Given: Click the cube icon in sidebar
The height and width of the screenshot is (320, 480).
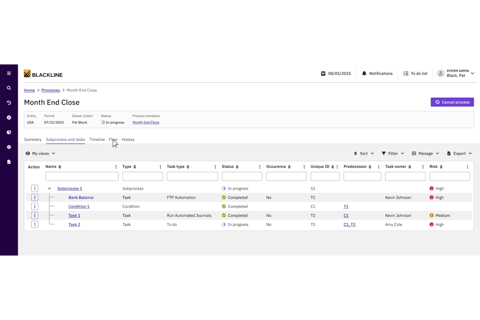Looking at the screenshot, I should point(9,132).
